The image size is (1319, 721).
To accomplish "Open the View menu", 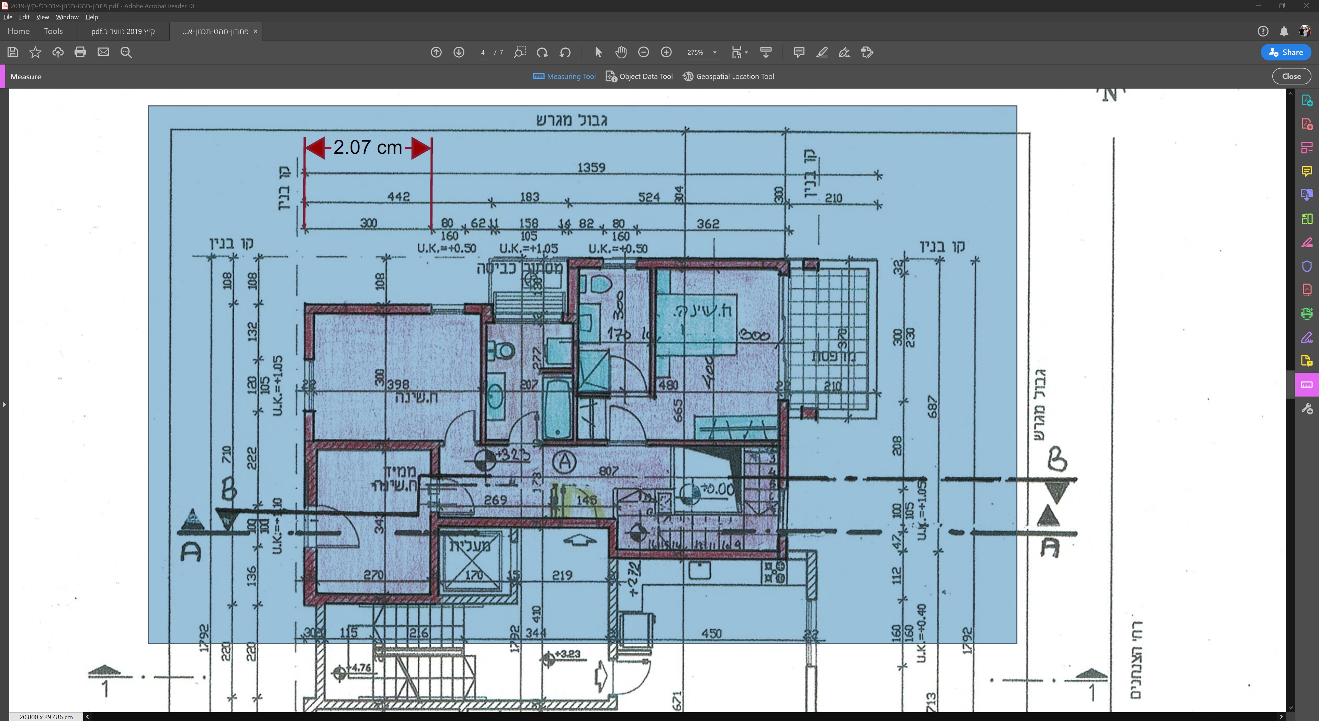I will (43, 17).
